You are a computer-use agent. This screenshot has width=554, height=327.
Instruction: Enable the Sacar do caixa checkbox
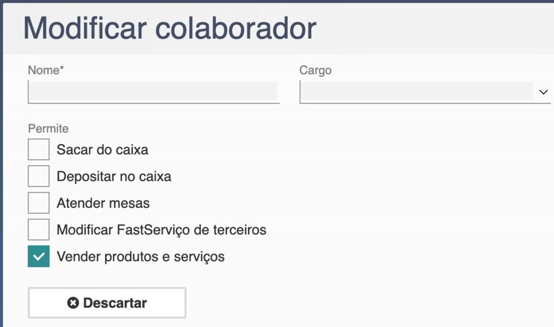(38, 149)
